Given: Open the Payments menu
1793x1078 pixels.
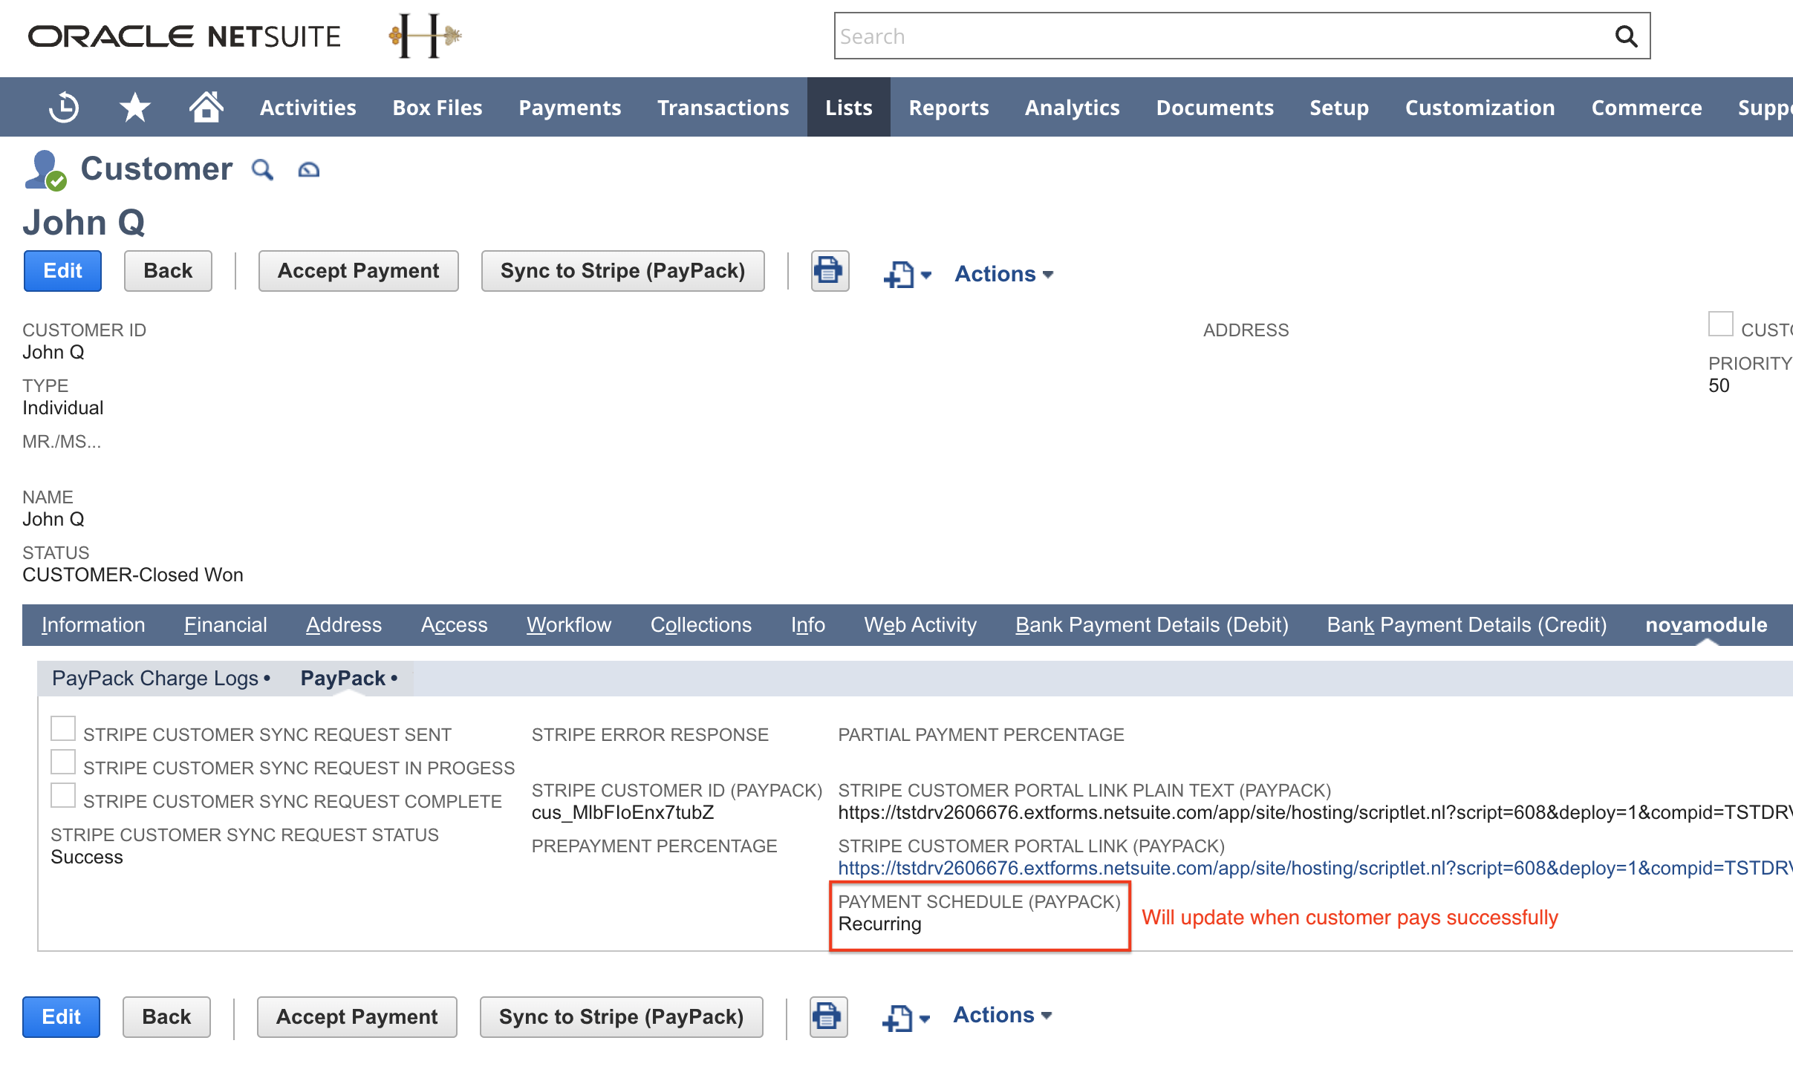Looking at the screenshot, I should point(570,108).
